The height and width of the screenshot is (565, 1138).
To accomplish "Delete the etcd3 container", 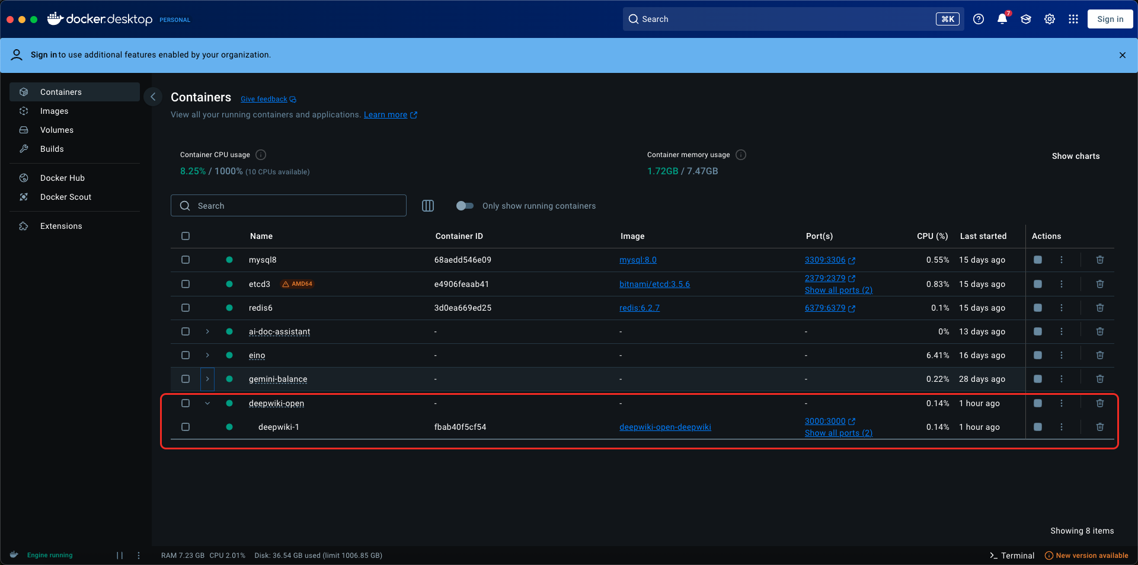I will (1100, 284).
